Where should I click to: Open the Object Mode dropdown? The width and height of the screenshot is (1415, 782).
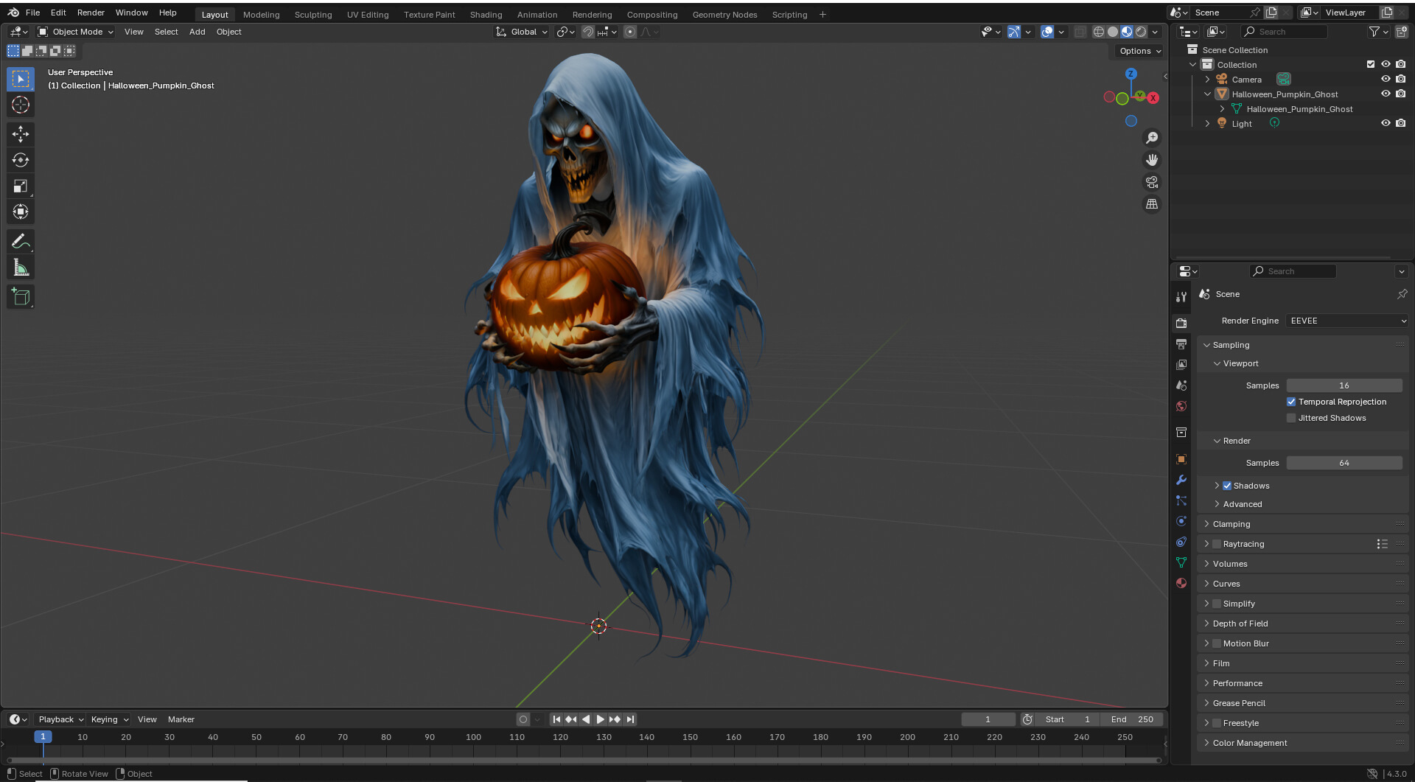pos(76,32)
